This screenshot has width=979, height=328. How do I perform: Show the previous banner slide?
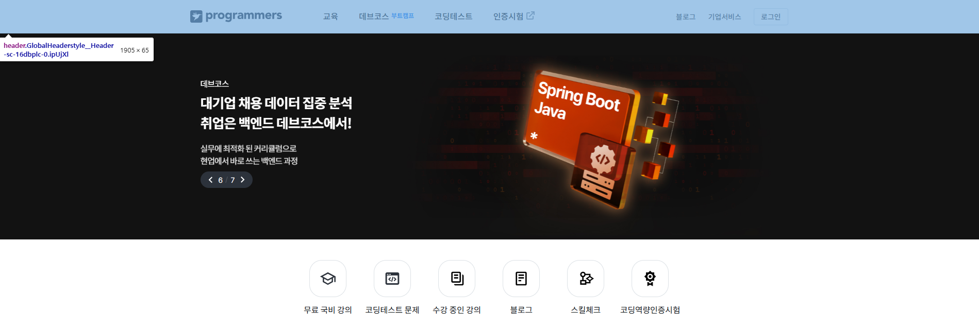click(210, 180)
